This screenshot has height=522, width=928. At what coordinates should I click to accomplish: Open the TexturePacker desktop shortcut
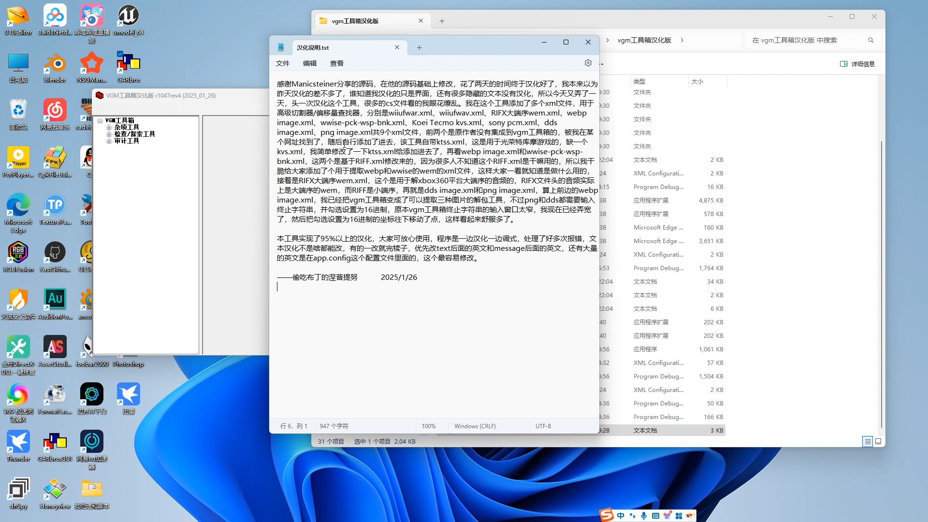[55, 210]
